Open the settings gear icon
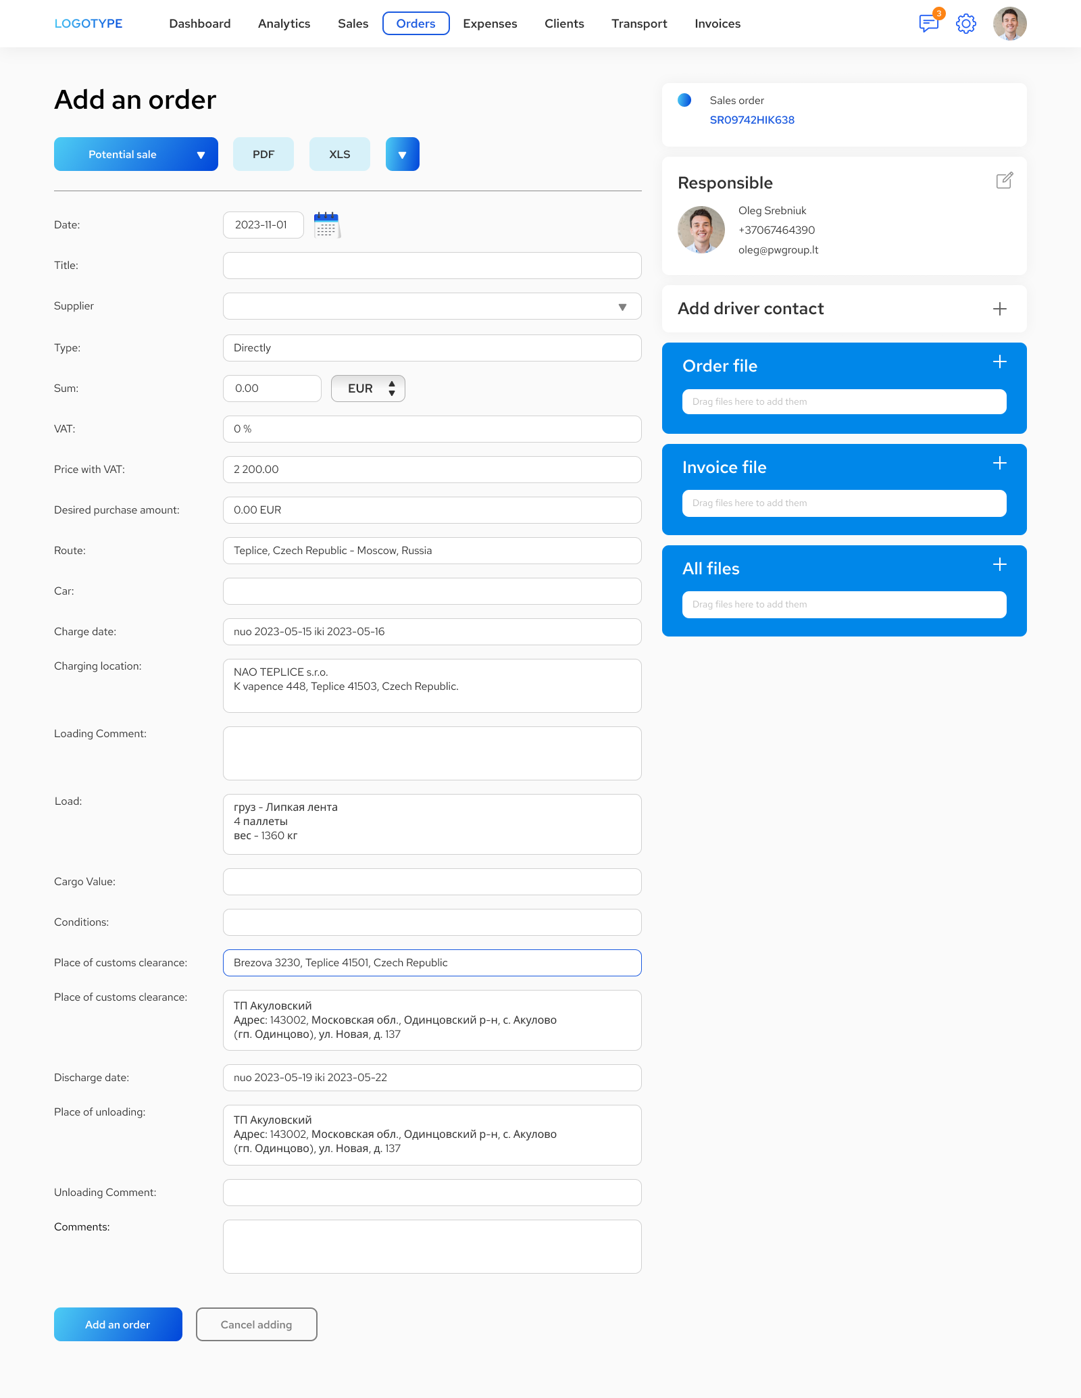 point(966,24)
